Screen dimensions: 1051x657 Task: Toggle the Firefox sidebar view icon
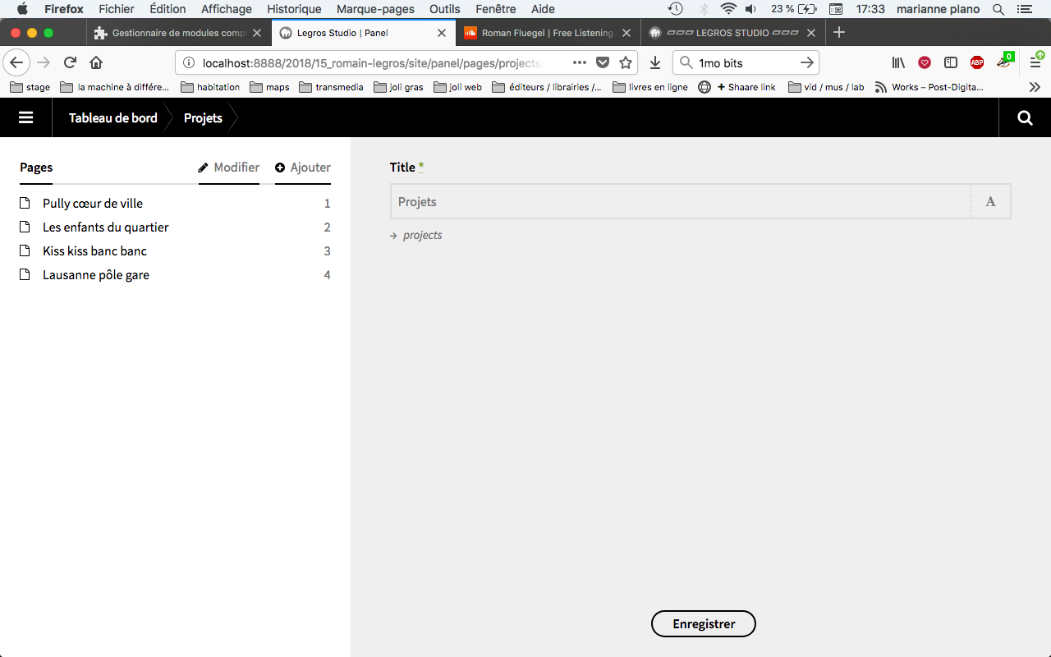point(951,62)
